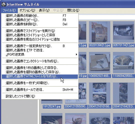Viewport: 135px width, 124px height.
Task: Click 設定したソフトで開く(E) entry
Action: click(x=40, y=96)
